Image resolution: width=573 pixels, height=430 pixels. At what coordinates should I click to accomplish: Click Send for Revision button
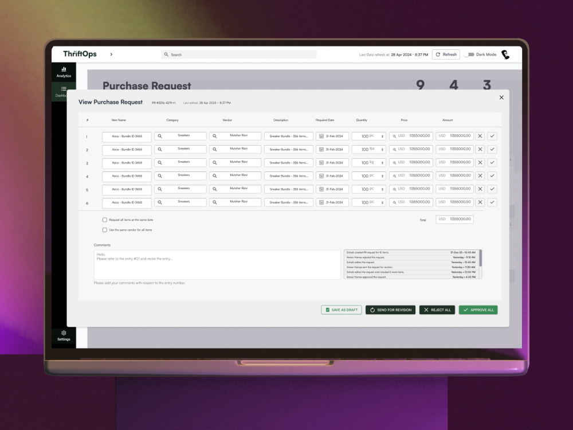click(x=390, y=310)
